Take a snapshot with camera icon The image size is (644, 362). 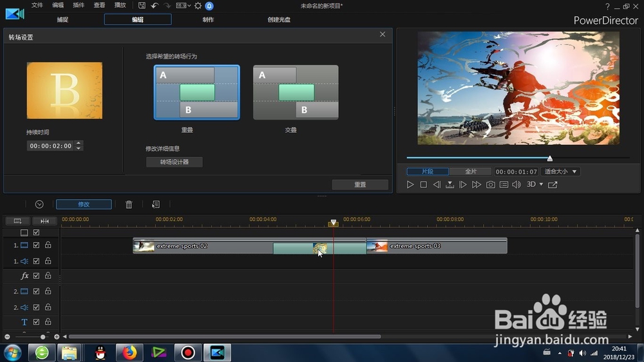click(490, 184)
